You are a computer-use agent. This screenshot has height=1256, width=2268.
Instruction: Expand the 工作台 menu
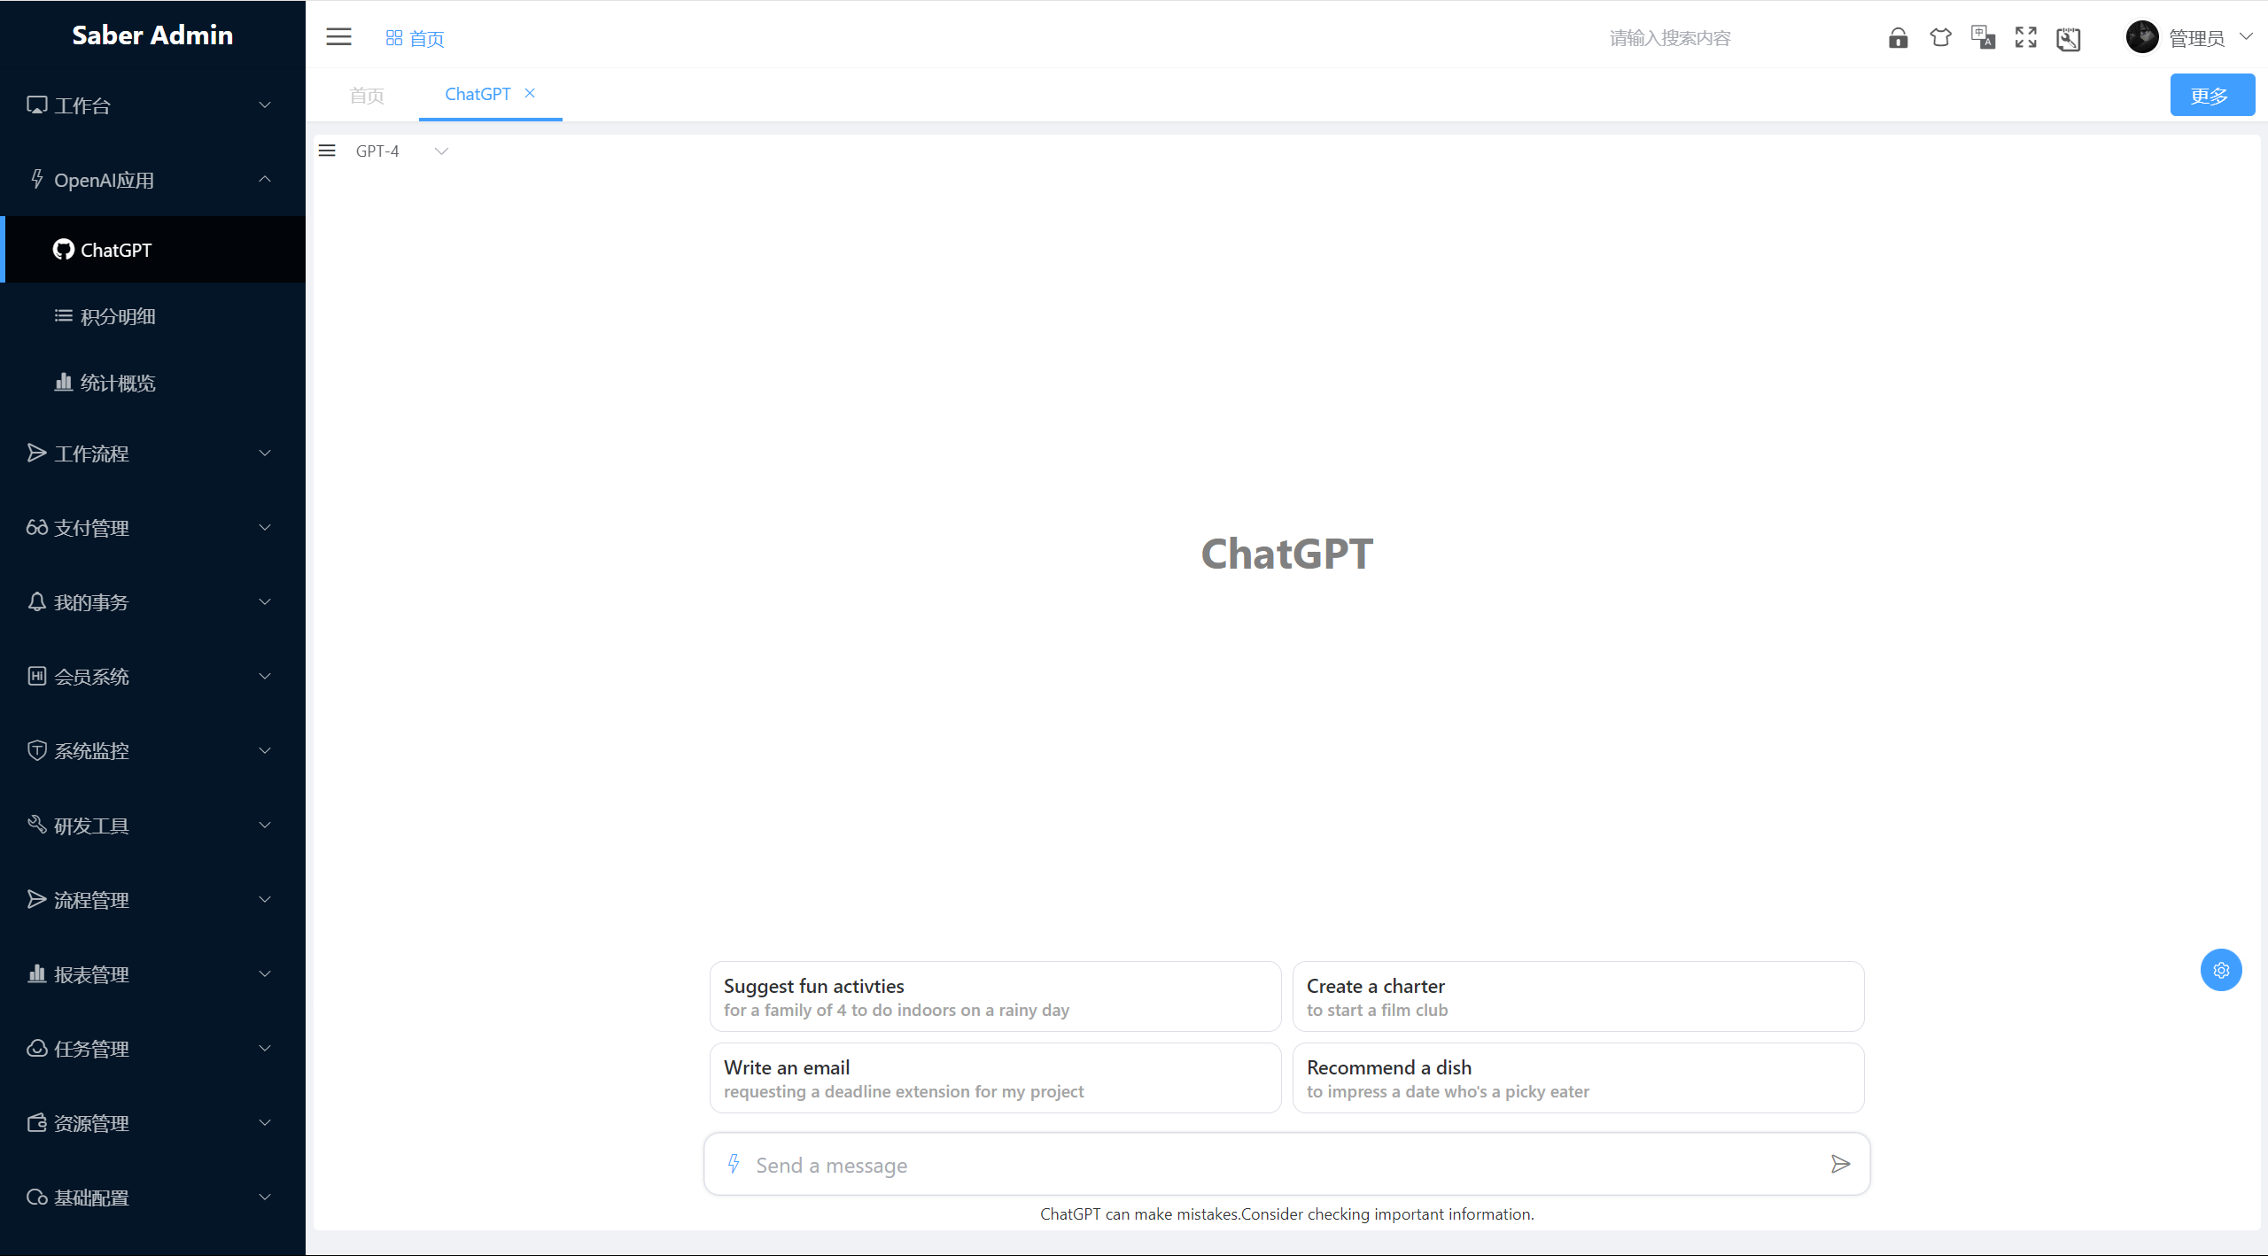(152, 105)
